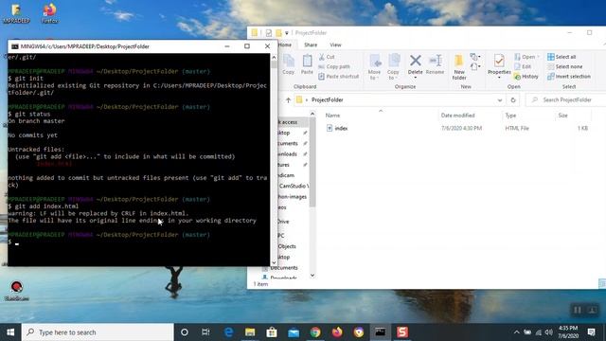Viewport: 606px width, 341px height.
Task: Click the Paste icon in the ribbon
Action: (x=307, y=64)
